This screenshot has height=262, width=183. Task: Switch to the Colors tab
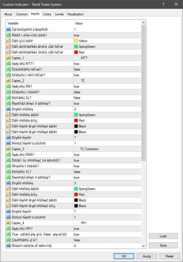tap(47, 14)
